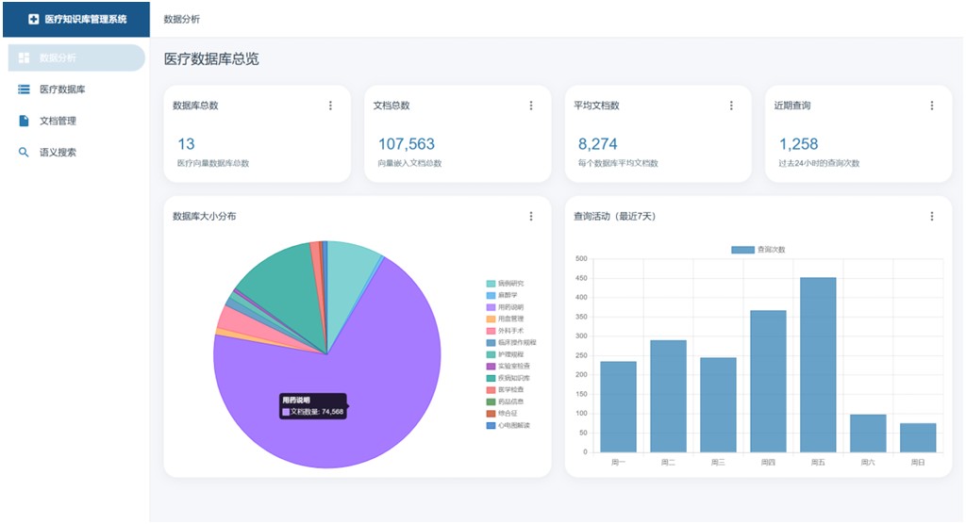Toggle the 用药说明 legend entry
Image resolution: width=966 pixels, height=524 pixels.
[x=505, y=306]
